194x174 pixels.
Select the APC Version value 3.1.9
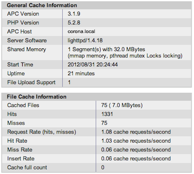tap(74, 14)
